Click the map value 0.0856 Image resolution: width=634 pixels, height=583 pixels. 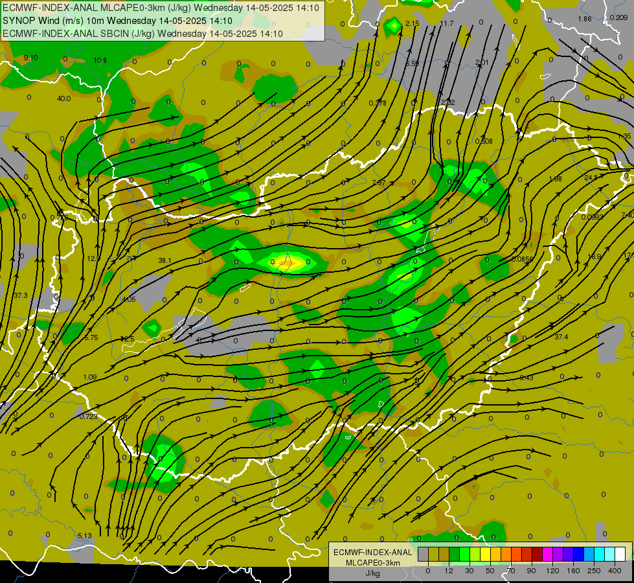(x=523, y=259)
